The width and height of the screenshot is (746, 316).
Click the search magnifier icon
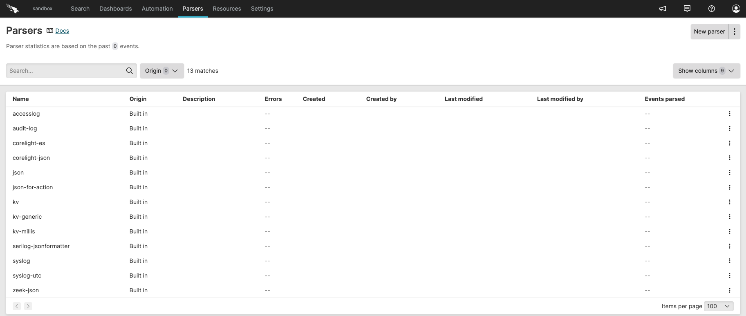coord(130,71)
